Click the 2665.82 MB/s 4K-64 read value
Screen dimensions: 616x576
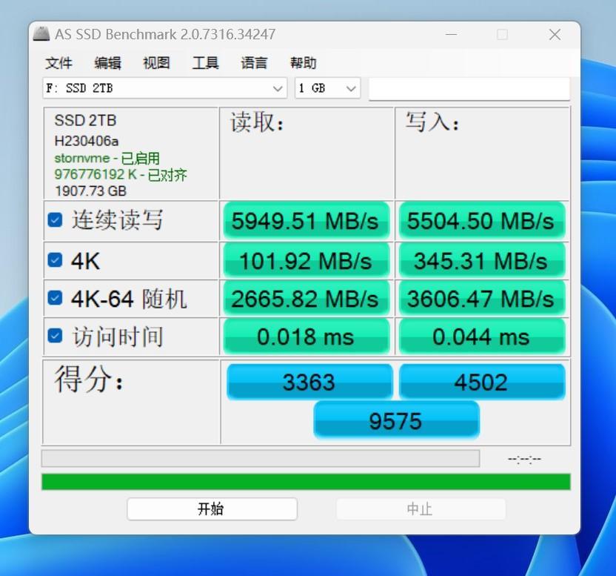pyautogui.click(x=306, y=299)
